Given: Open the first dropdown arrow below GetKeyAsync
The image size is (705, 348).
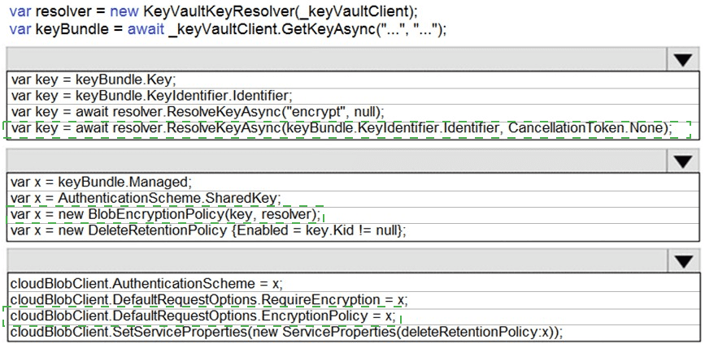Looking at the screenshot, I should (681, 59).
